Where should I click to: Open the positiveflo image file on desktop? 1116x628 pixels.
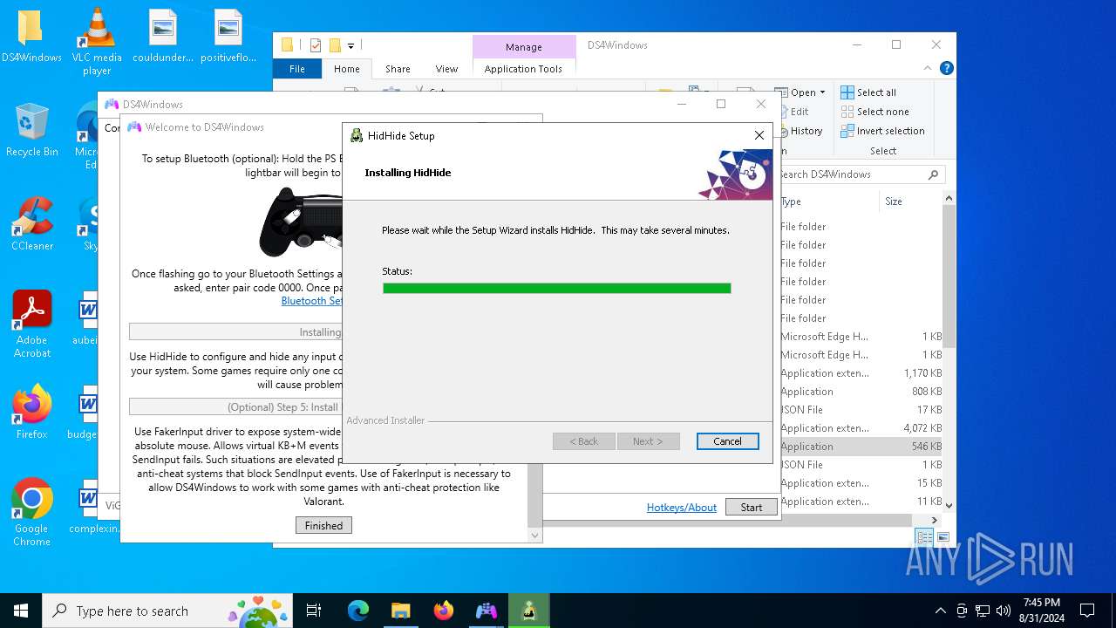tap(228, 37)
